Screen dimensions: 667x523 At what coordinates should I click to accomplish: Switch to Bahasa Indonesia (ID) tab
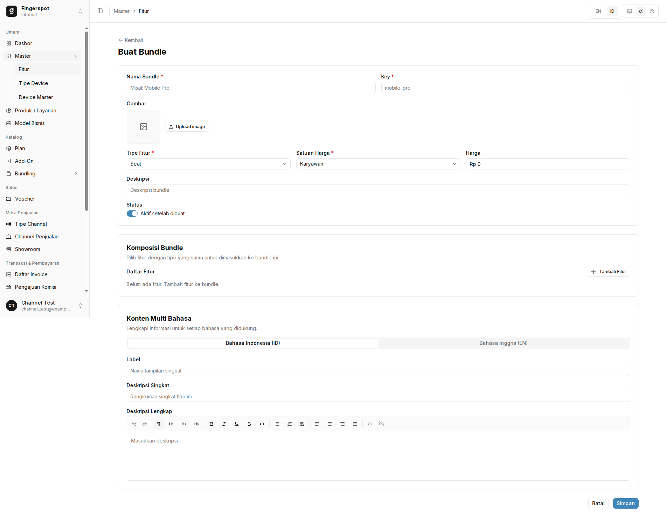[x=253, y=343]
